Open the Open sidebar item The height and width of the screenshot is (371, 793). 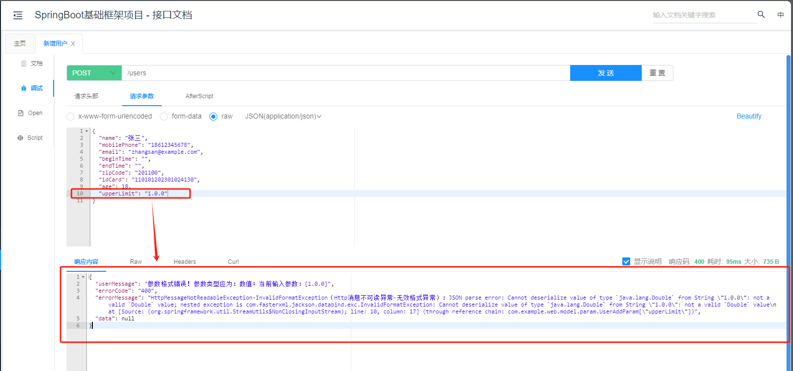[30, 113]
